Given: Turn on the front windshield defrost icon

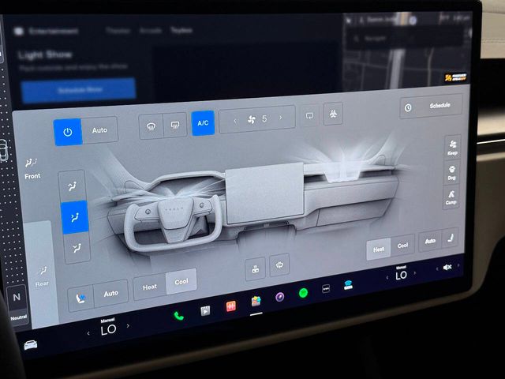Looking at the screenshot, I should tap(151, 126).
